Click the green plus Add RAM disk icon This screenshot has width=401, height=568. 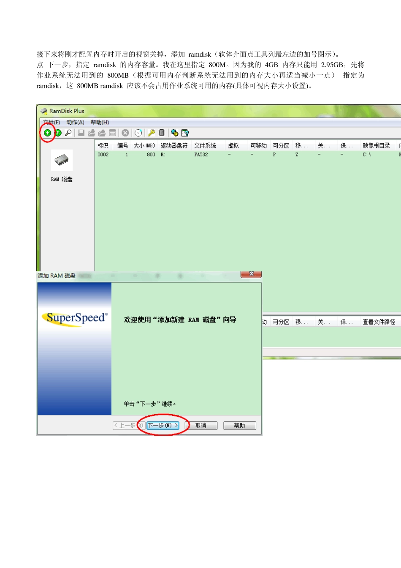pos(48,133)
